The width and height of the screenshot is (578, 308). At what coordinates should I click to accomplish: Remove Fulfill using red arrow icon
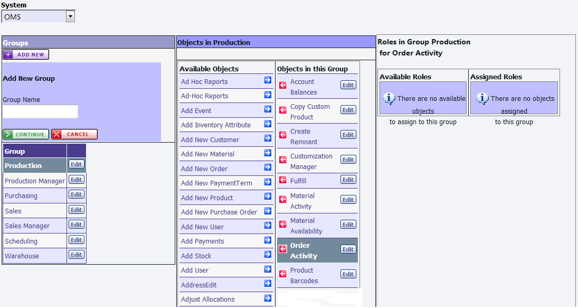[283, 180]
